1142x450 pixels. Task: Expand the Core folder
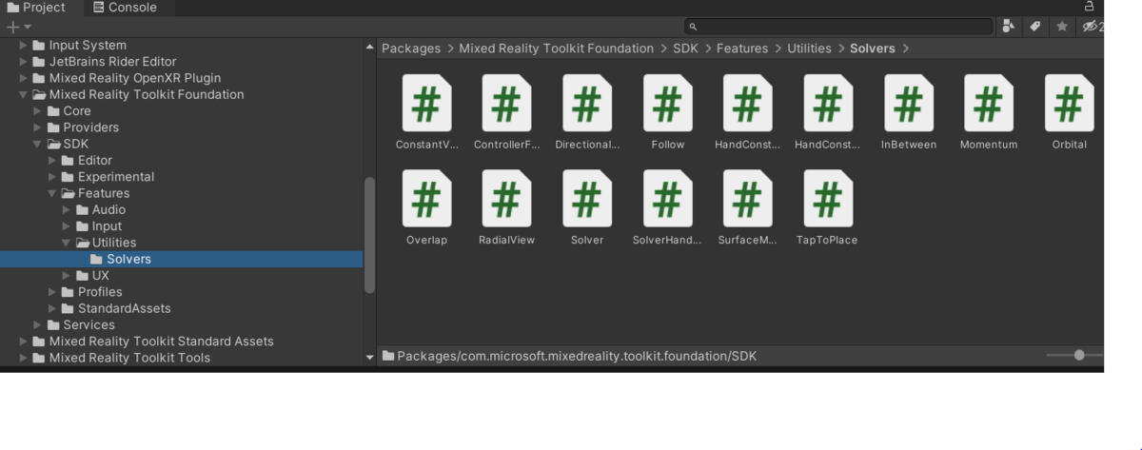[x=38, y=111]
